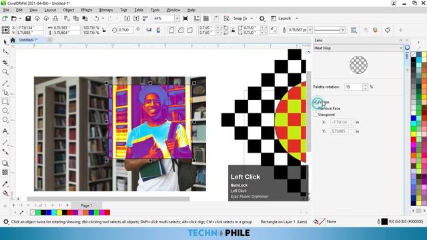The height and width of the screenshot is (240, 427).
Task: Select the round corner option
Action: coord(171,30)
